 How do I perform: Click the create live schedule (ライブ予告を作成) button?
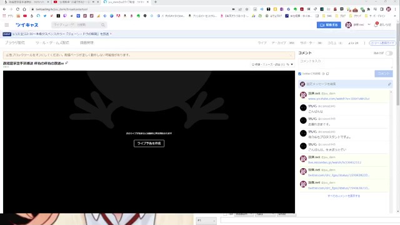[149, 143]
